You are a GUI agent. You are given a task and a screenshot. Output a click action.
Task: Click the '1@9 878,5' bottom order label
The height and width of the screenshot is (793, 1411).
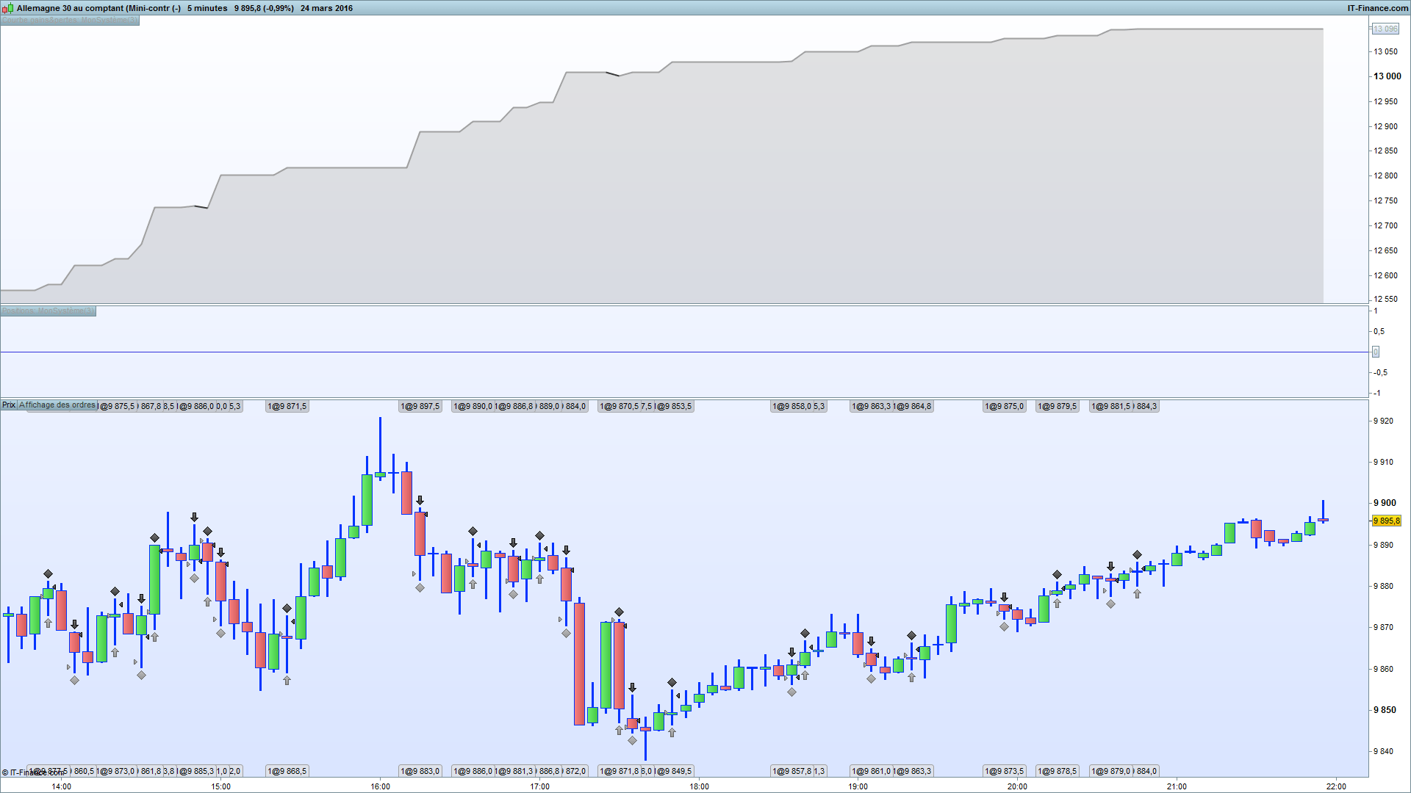pyautogui.click(x=1057, y=772)
